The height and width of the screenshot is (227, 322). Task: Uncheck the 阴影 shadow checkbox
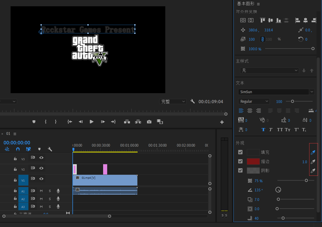point(240,170)
